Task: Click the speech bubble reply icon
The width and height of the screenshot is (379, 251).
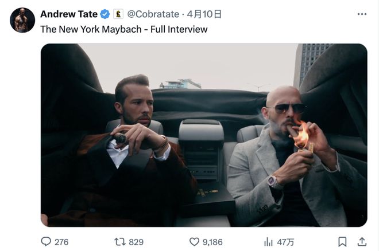Action: tap(46, 242)
